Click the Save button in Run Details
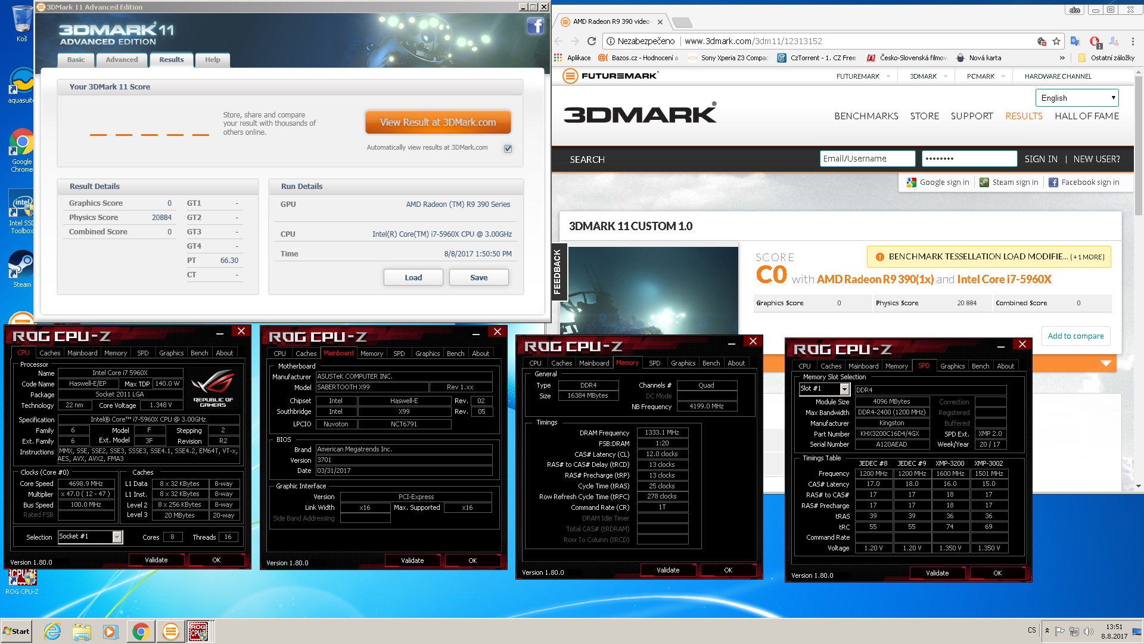The height and width of the screenshot is (644, 1144). click(478, 278)
